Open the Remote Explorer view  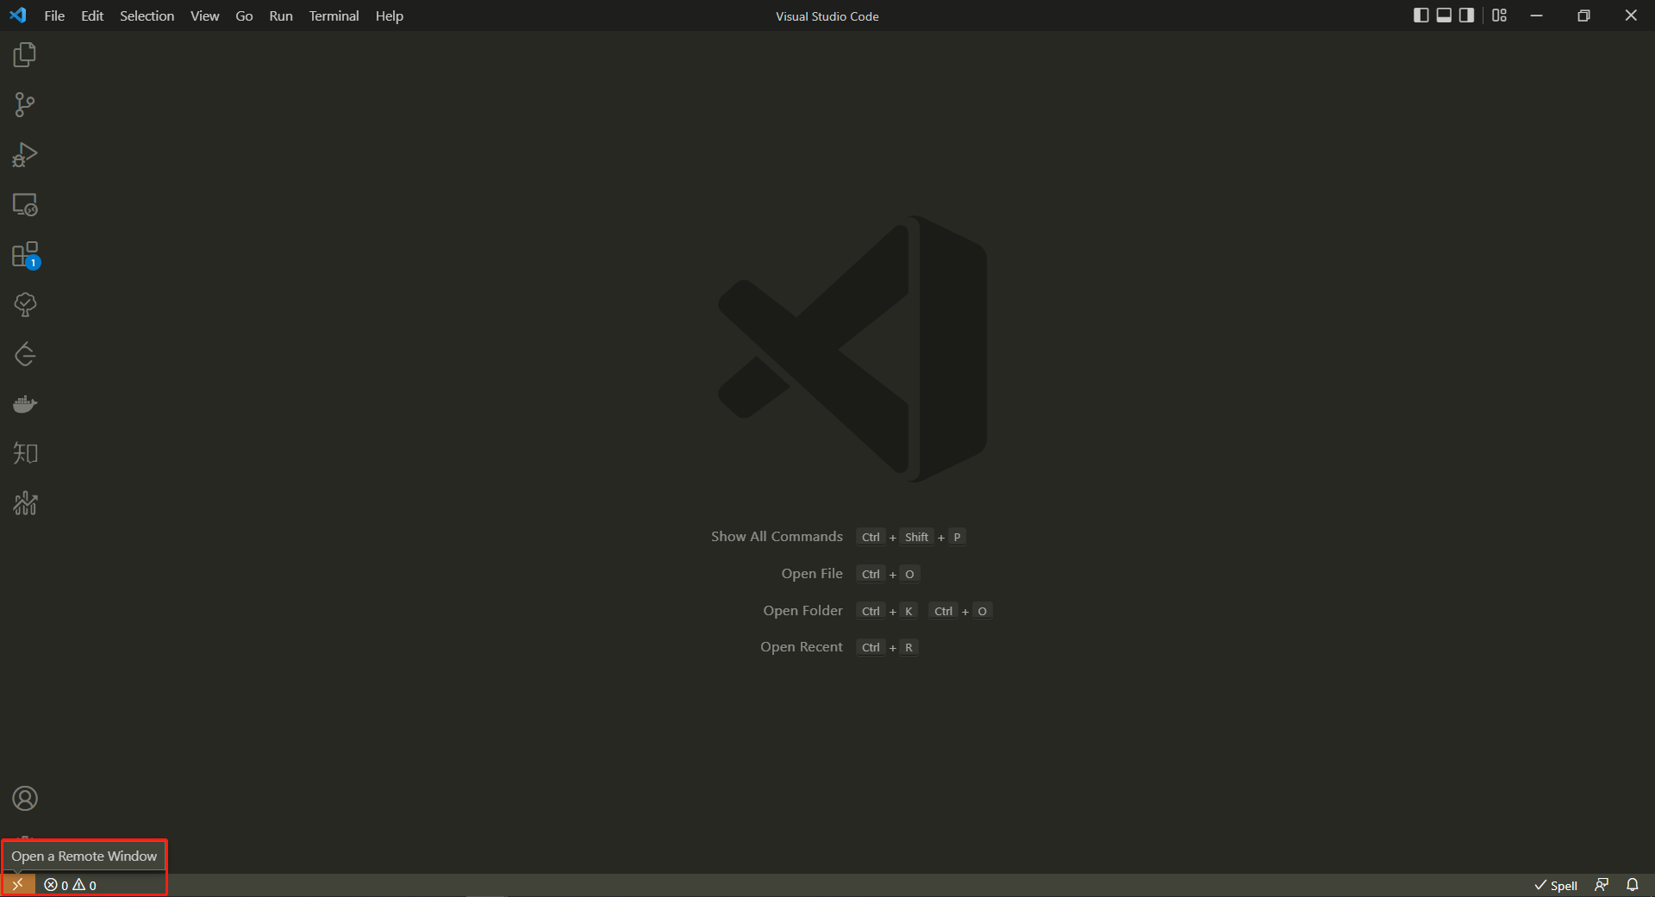tap(25, 205)
